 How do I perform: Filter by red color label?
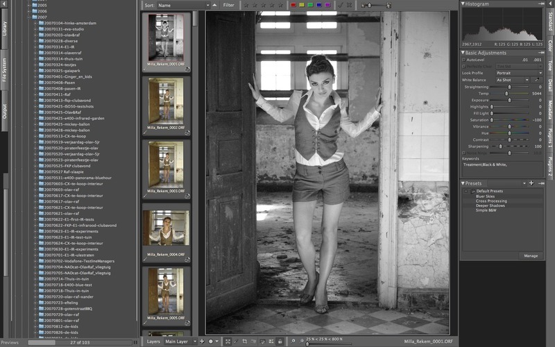pos(293,5)
